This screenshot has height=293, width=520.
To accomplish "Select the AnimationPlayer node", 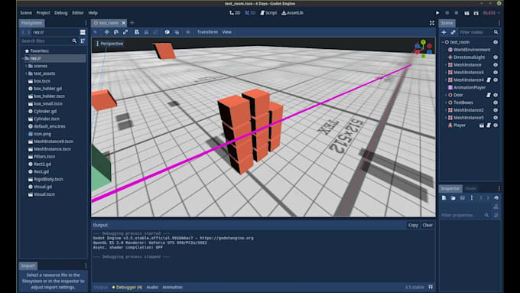I will pos(470,88).
